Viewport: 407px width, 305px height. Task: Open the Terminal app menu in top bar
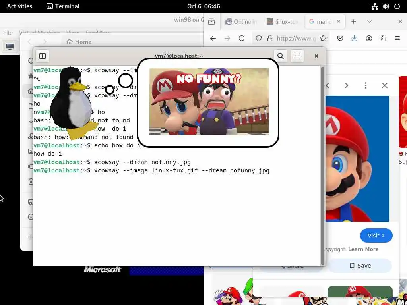[x=63, y=6]
